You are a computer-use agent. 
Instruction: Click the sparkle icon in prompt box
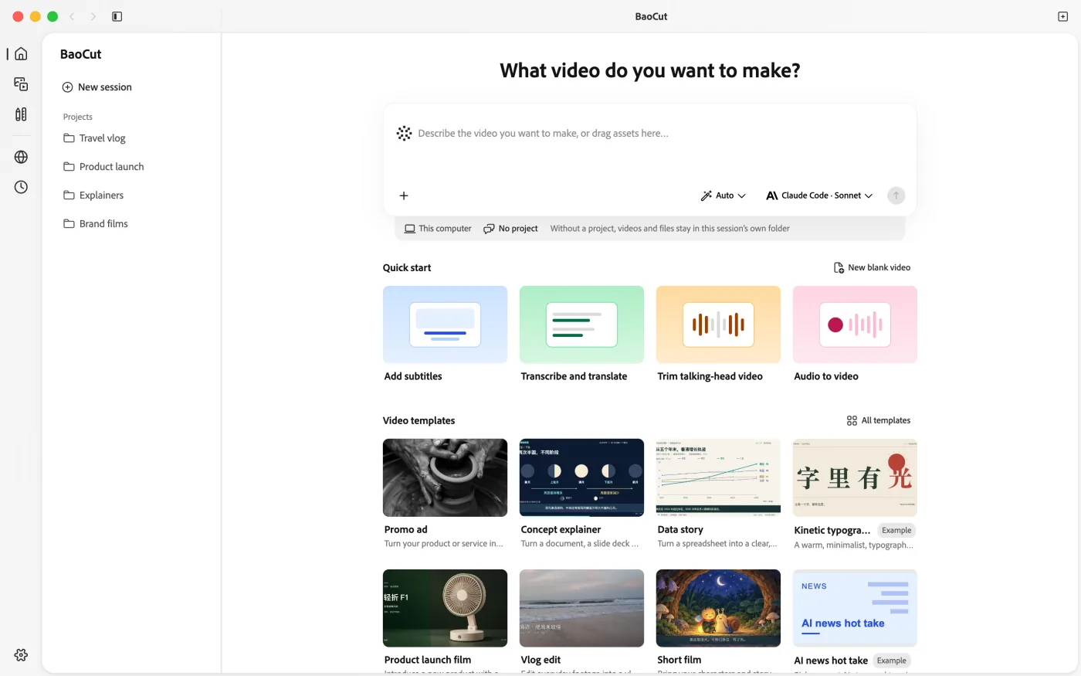[404, 133]
